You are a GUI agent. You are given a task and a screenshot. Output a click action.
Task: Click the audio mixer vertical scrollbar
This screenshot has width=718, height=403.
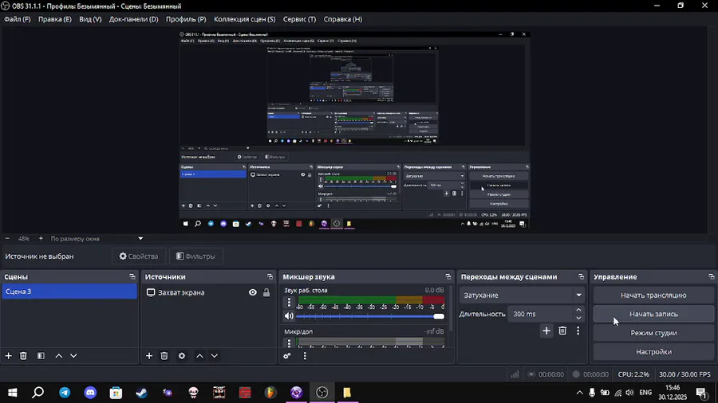point(451,308)
